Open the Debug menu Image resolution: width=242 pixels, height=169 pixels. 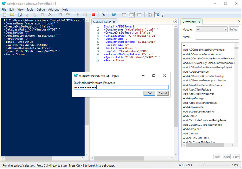click(x=41, y=10)
